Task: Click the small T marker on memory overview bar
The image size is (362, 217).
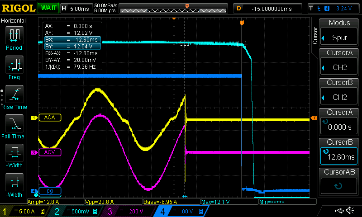Action: 187,6
